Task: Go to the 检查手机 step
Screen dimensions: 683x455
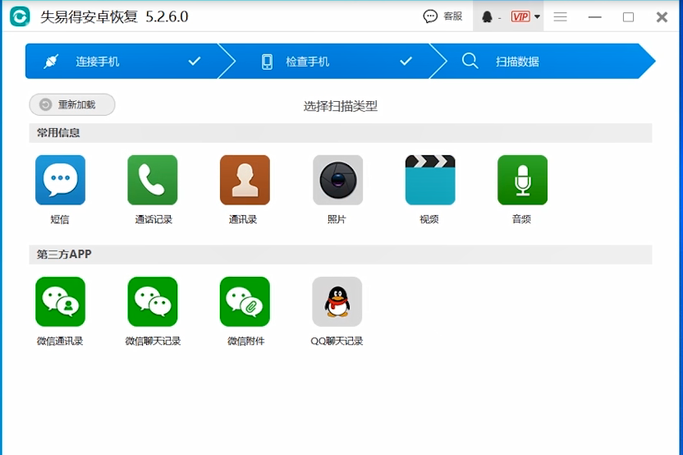Action: pyautogui.click(x=331, y=61)
